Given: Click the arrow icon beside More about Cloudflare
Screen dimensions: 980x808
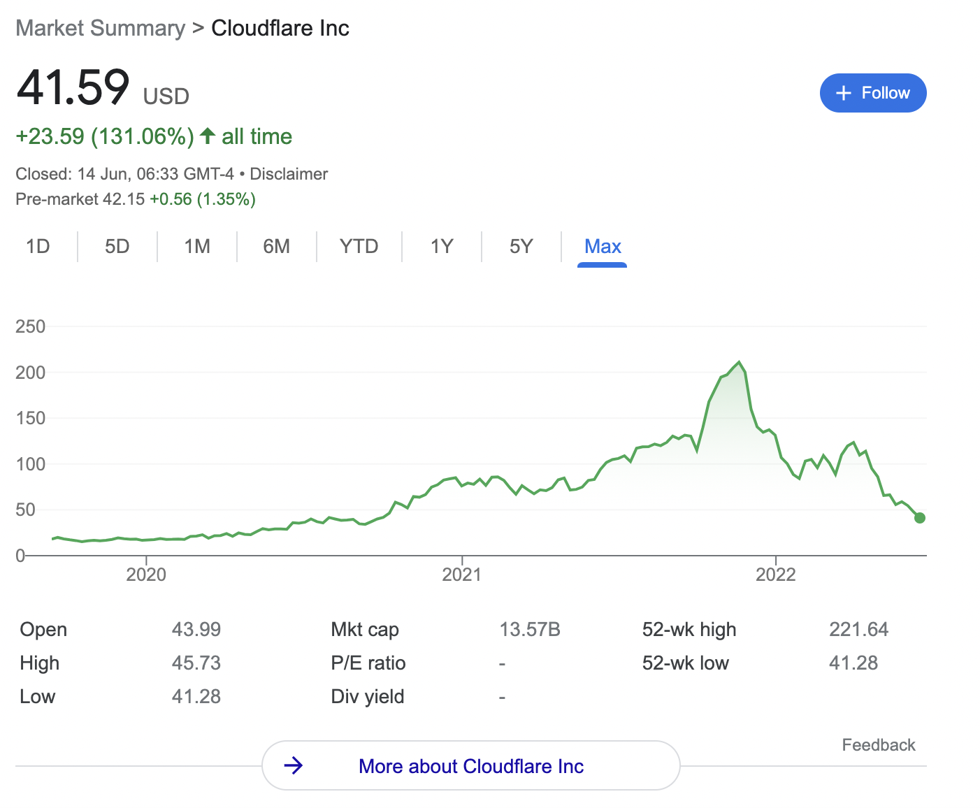Looking at the screenshot, I should coord(294,766).
